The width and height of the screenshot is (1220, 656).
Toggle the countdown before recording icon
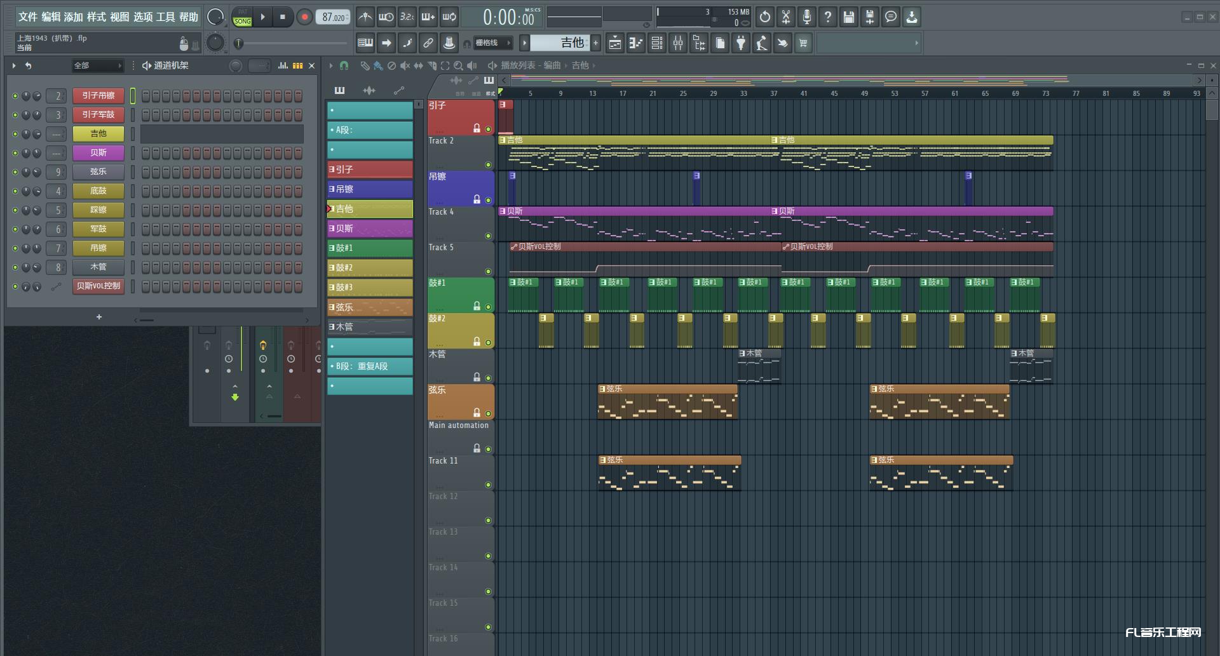407,17
